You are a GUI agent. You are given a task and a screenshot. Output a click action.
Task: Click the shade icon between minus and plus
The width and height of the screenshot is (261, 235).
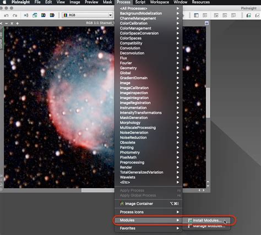click(12, 23)
